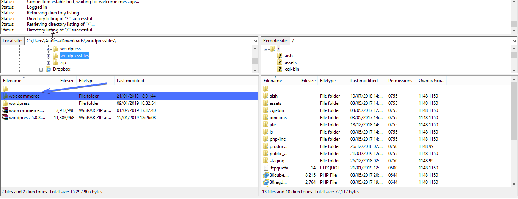Select cgi-bin in the remote tree
The height and width of the screenshot is (199, 518).
click(292, 69)
